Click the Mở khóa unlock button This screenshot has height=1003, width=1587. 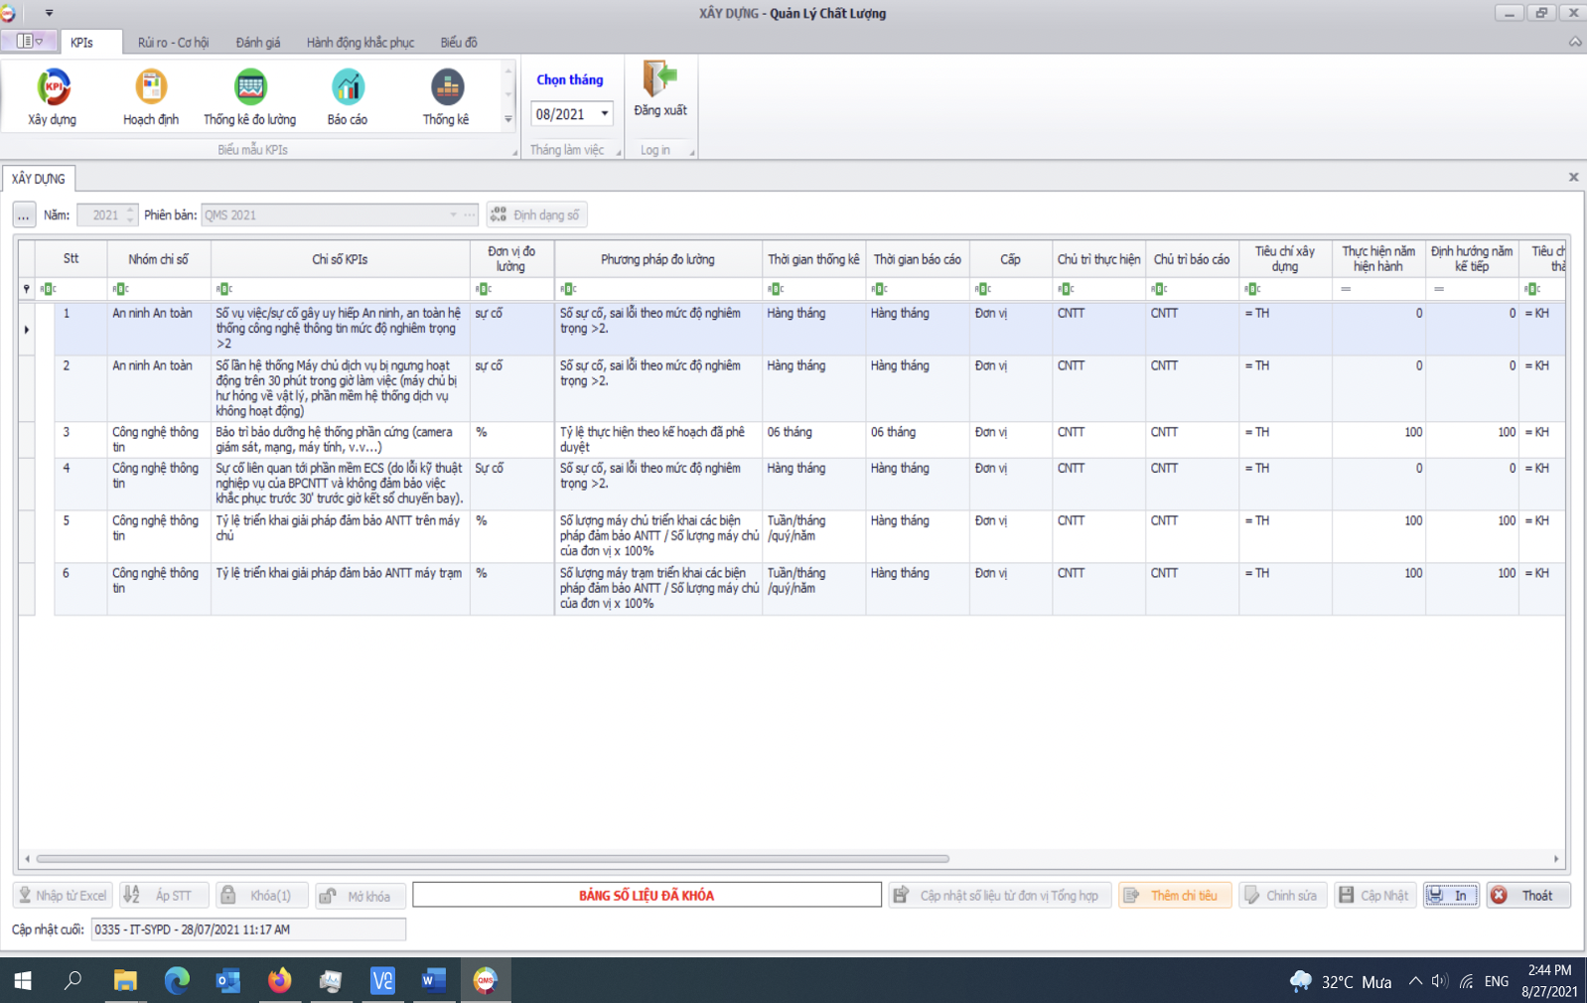[x=361, y=895]
